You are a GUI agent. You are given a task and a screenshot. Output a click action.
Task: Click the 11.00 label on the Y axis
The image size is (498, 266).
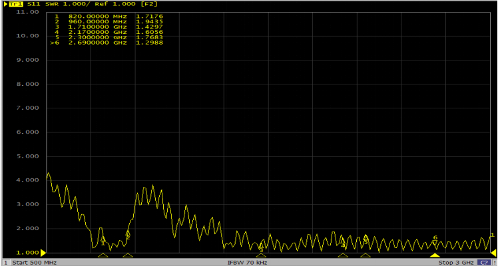[27, 12]
